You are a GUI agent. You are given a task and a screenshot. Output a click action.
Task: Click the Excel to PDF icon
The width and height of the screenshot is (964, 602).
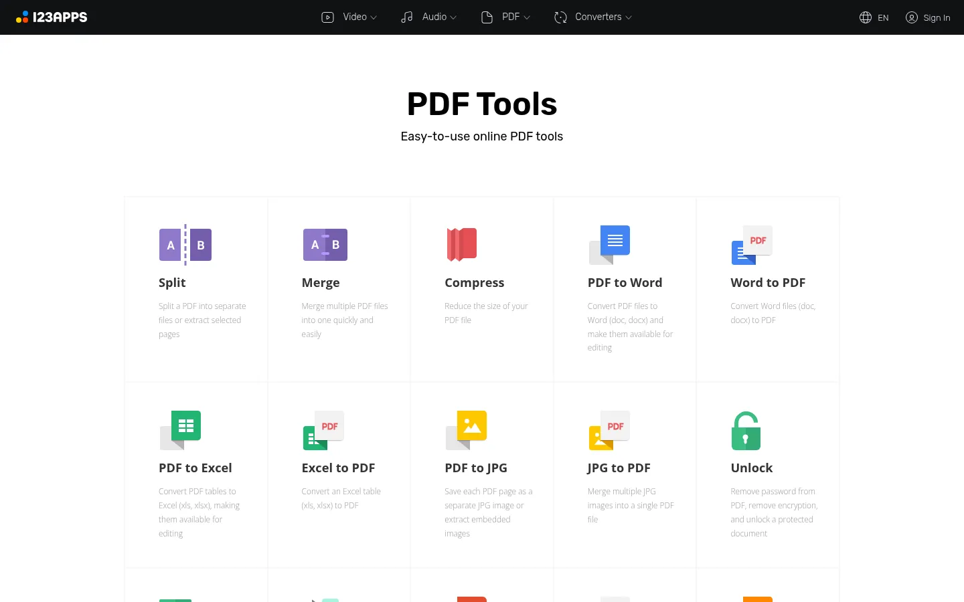click(323, 430)
